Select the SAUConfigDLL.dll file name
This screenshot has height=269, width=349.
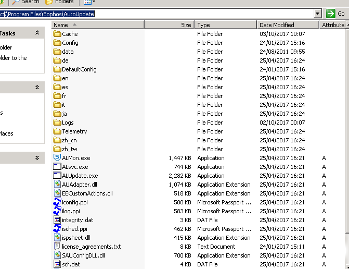(83, 255)
